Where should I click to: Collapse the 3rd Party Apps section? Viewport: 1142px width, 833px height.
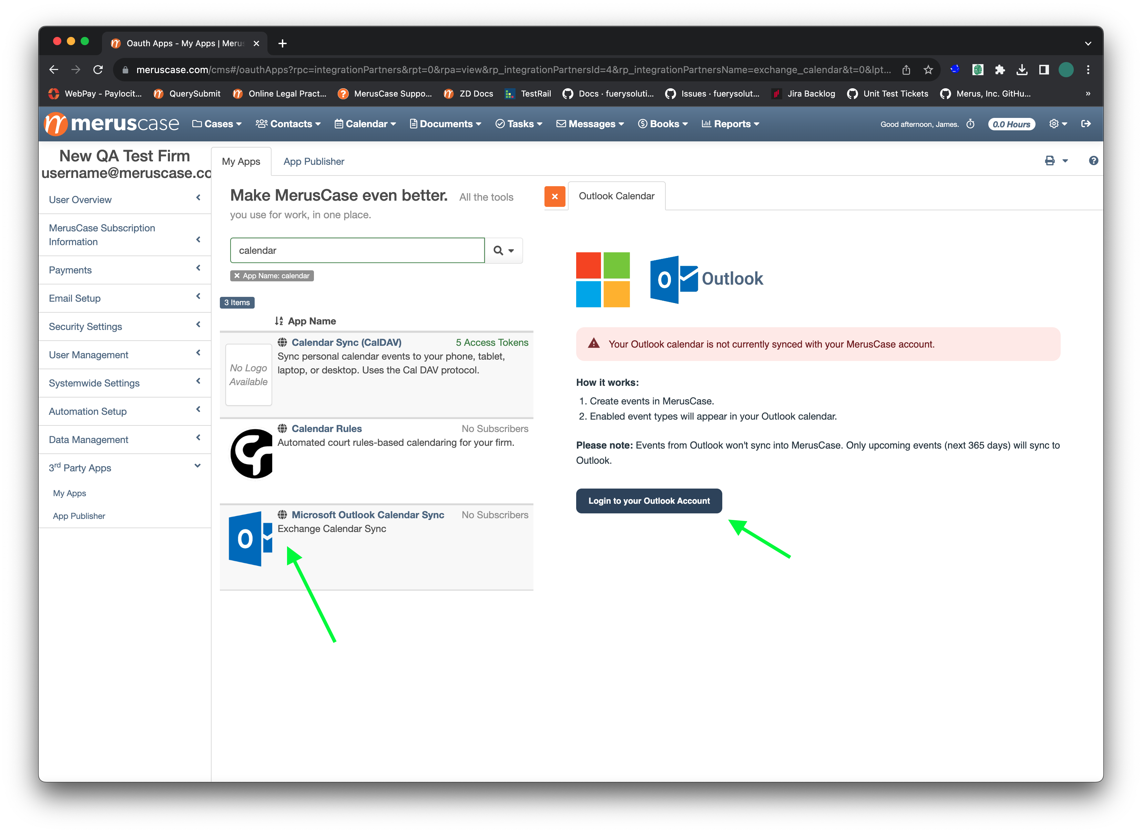124,468
